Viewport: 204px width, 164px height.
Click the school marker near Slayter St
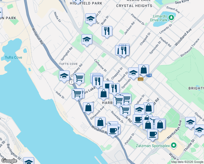[190, 123]
